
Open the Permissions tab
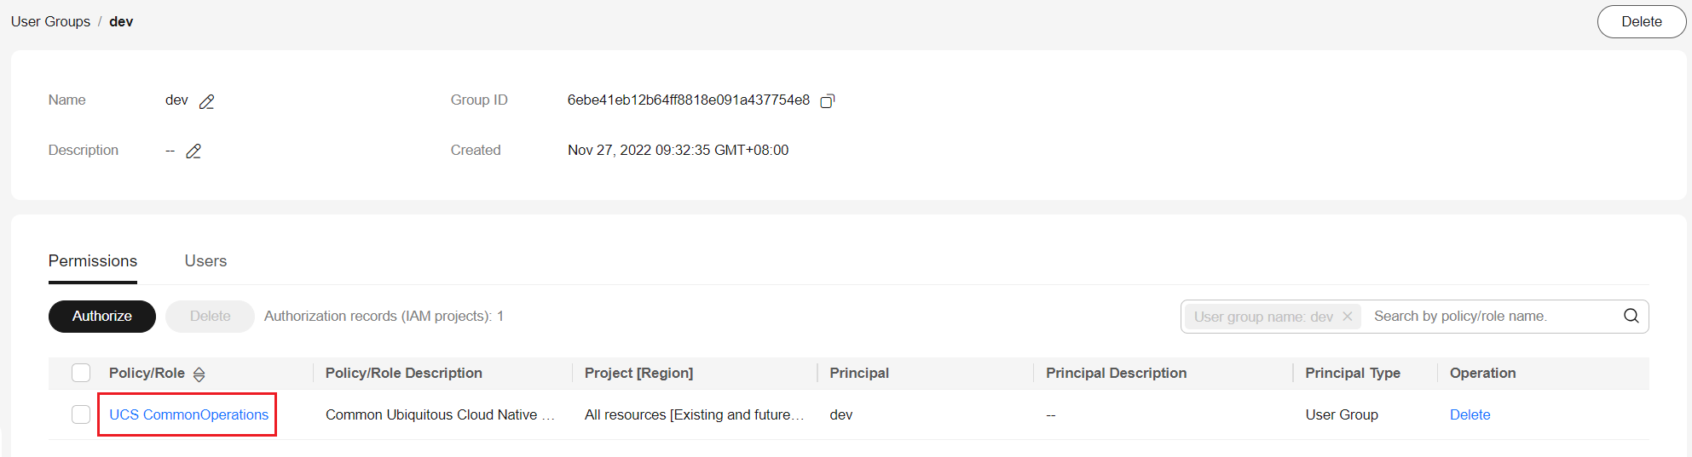(x=93, y=261)
